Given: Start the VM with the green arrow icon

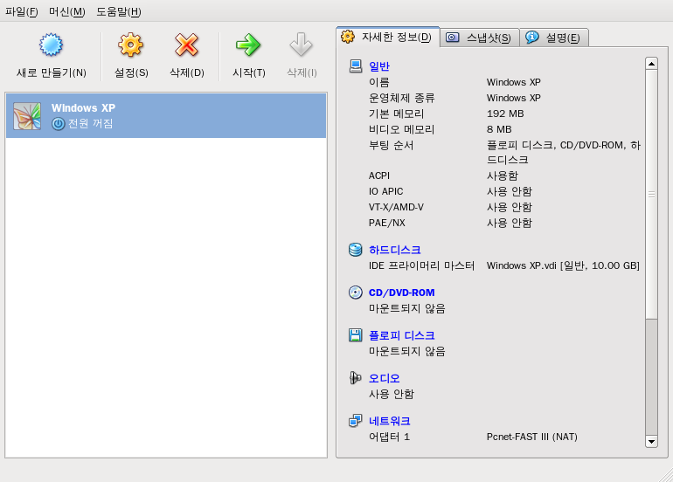Looking at the screenshot, I should click(248, 45).
